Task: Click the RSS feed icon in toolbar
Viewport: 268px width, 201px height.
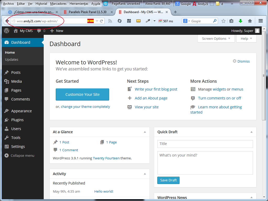Action: pyautogui.click(x=110, y=21)
